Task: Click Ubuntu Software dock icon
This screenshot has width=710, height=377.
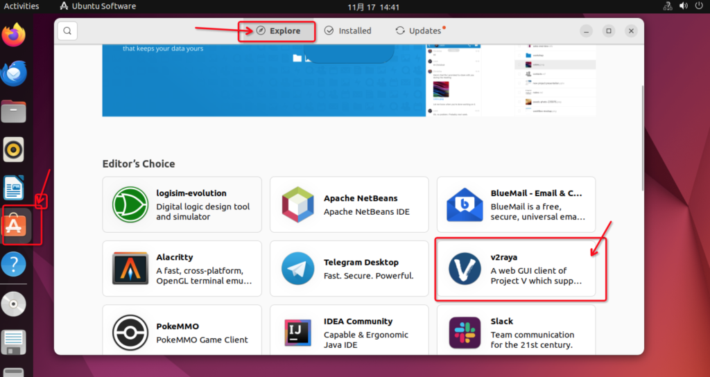Action: [14, 225]
